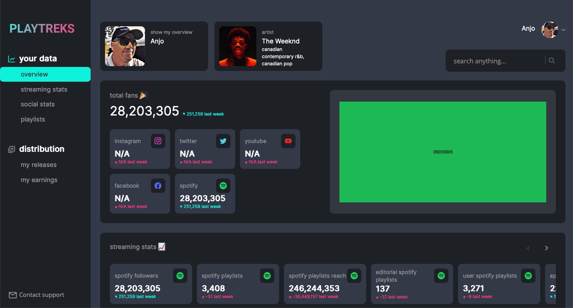Click the Anjo username at top right

pos(528,28)
